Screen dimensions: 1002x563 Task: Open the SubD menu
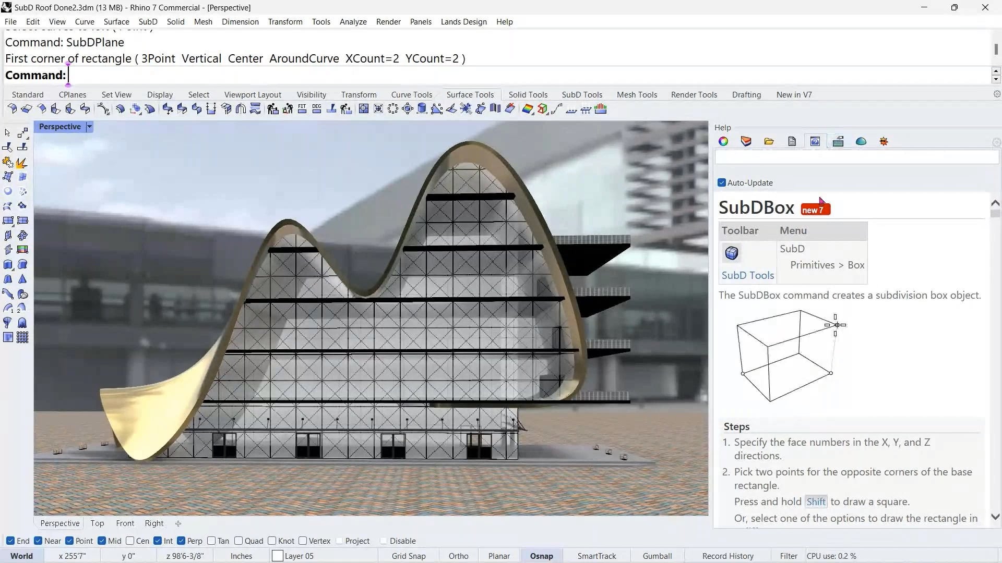click(x=148, y=21)
